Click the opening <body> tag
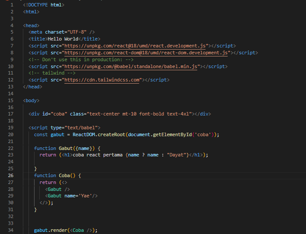Screen dimensions: 306x234 [x=31, y=100]
